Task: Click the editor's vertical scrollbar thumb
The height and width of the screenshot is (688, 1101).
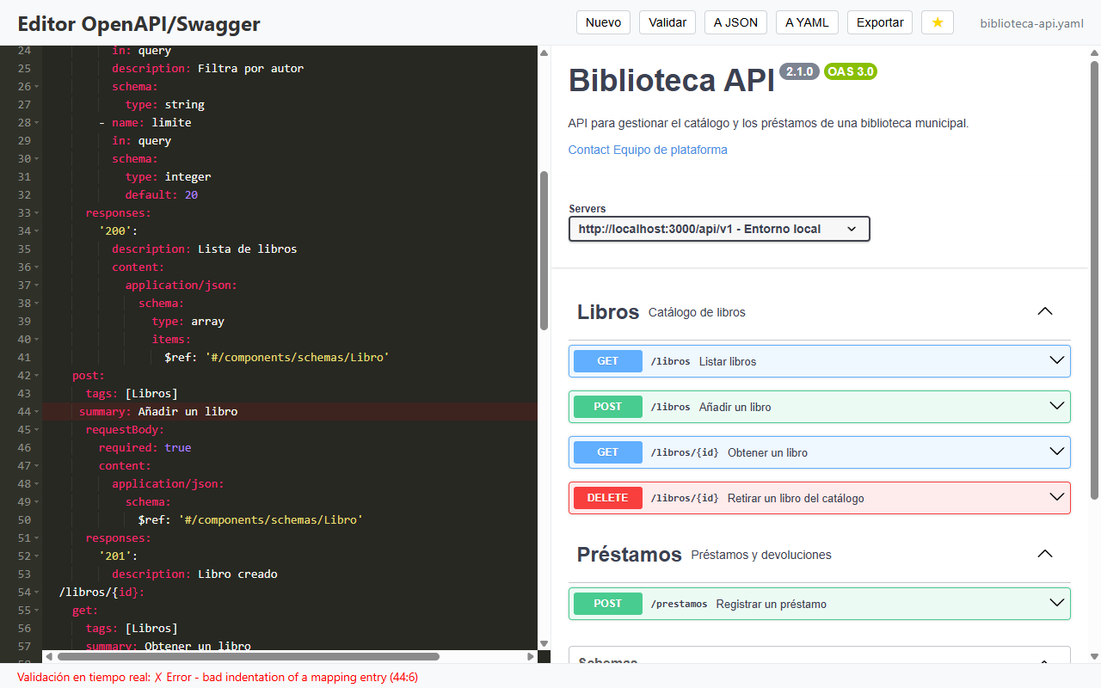Action: click(544, 249)
